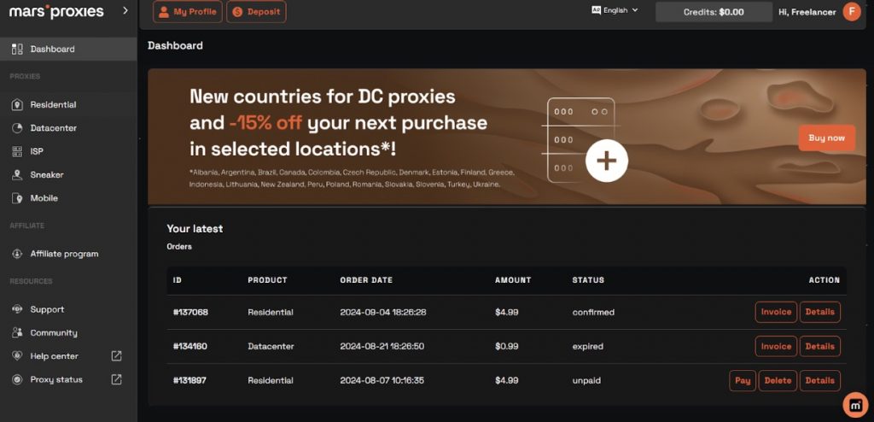Viewport: 874px width, 422px height.
Task: Click the My Profile button
Action: click(x=188, y=12)
